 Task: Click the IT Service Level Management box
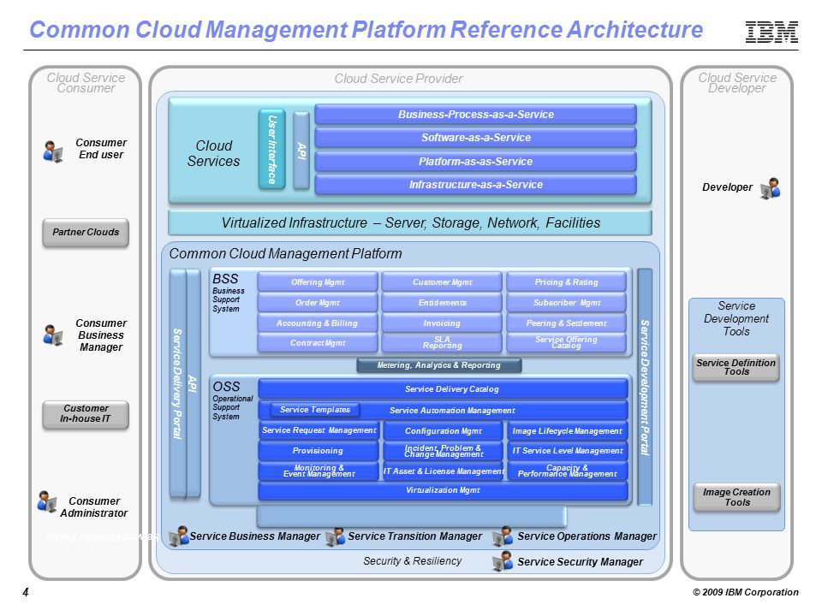tap(567, 451)
